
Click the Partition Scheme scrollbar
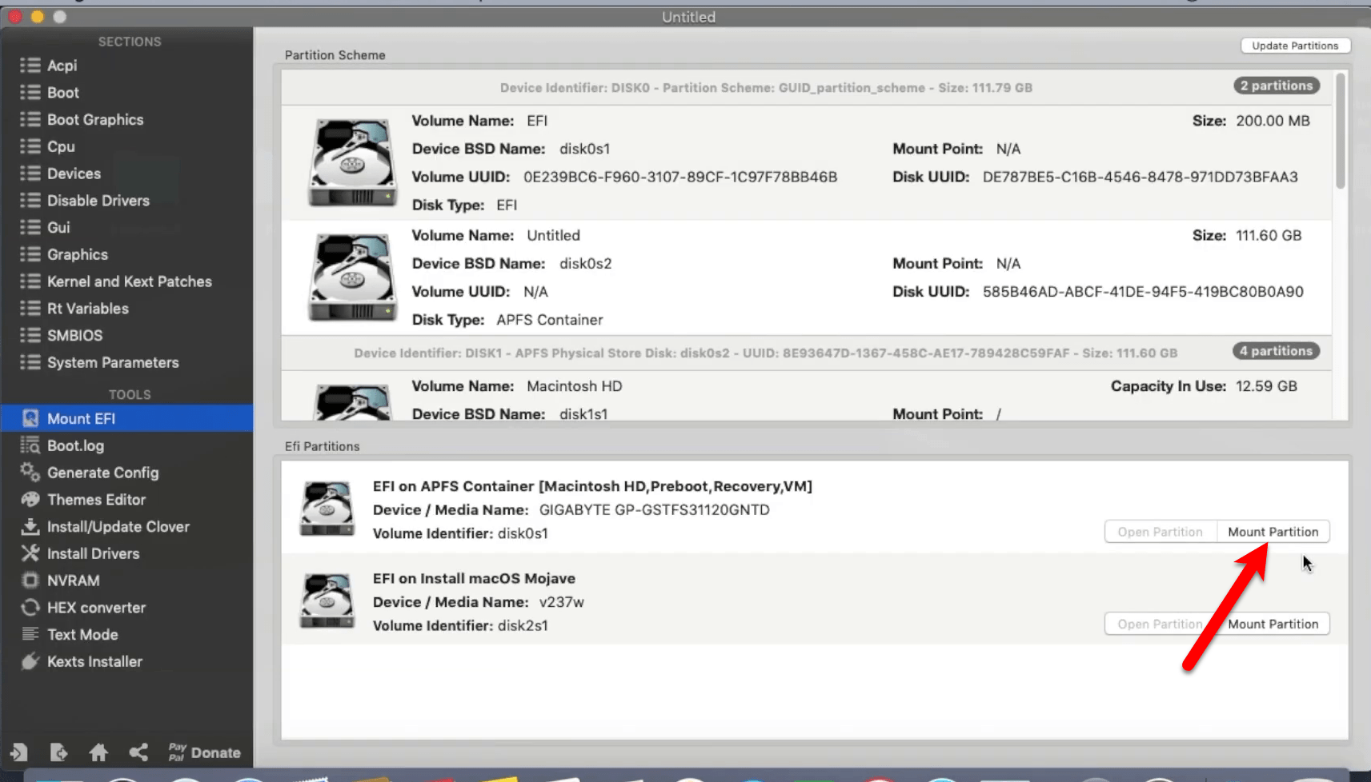pos(1341,131)
